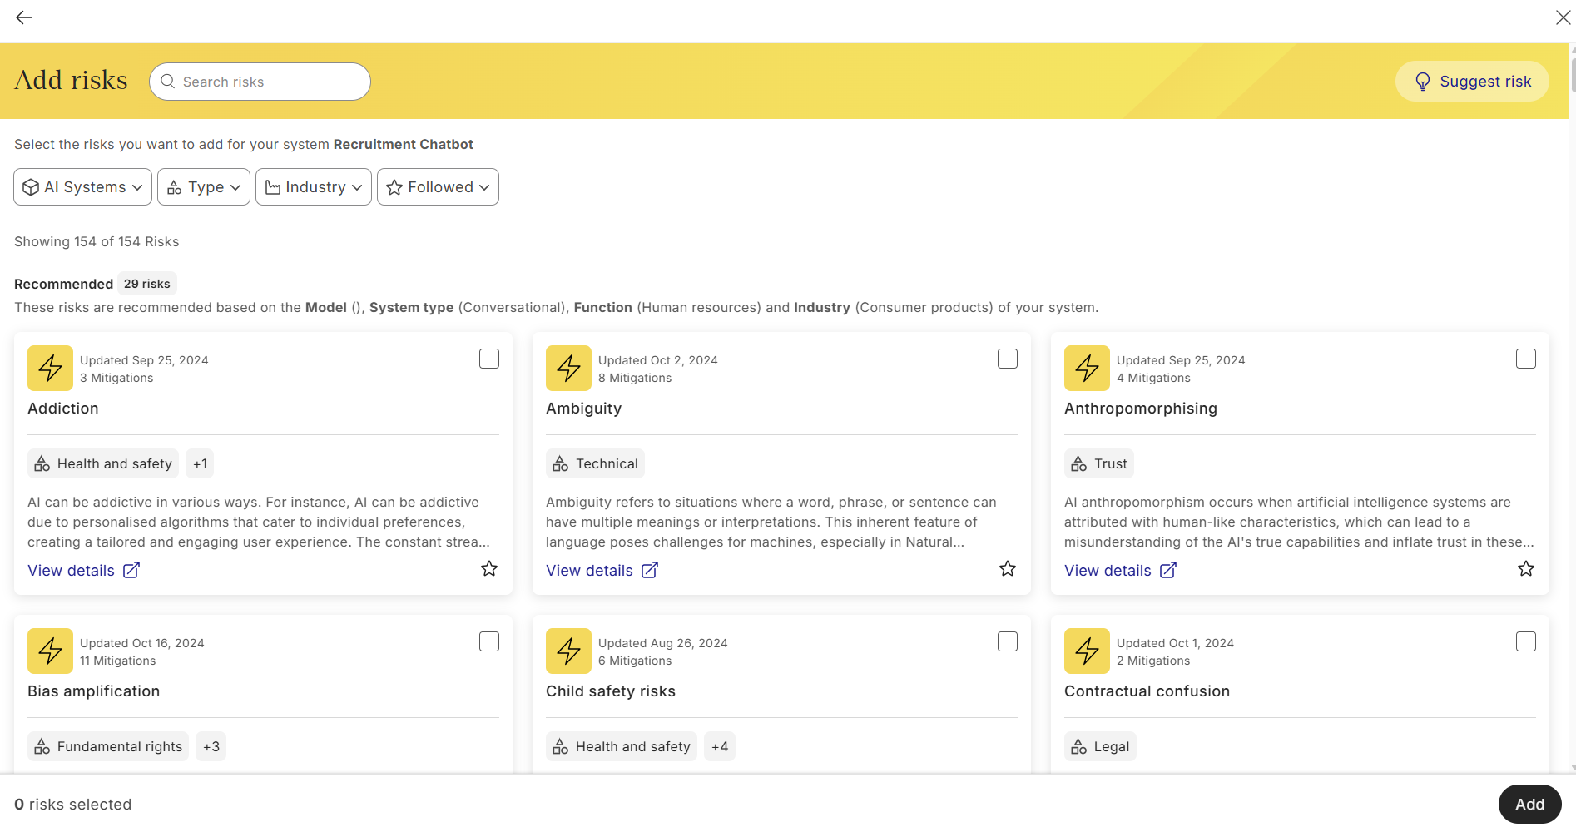The height and width of the screenshot is (827, 1576).
Task: Click star icon on Anthropomorphising card
Action: click(x=1526, y=569)
